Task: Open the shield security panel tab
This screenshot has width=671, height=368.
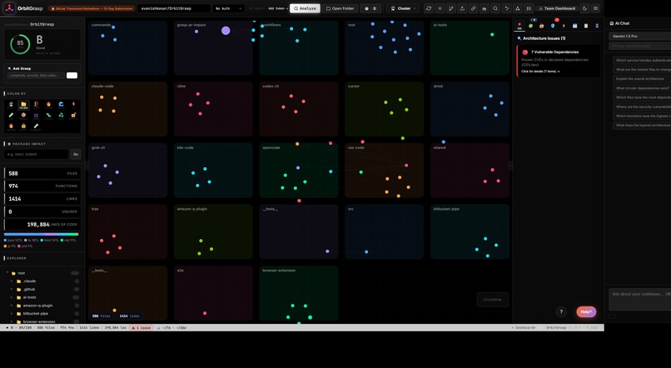Action: (x=553, y=26)
